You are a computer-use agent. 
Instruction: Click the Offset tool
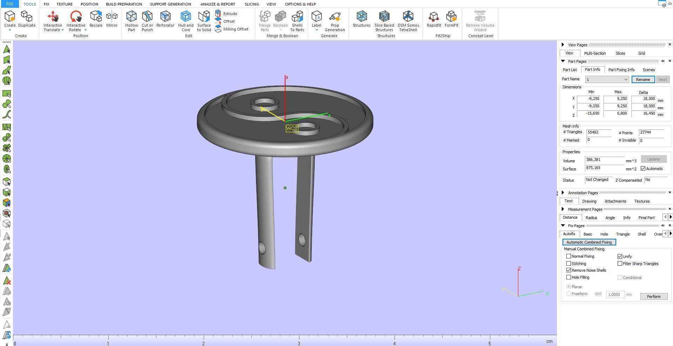pyautogui.click(x=225, y=21)
